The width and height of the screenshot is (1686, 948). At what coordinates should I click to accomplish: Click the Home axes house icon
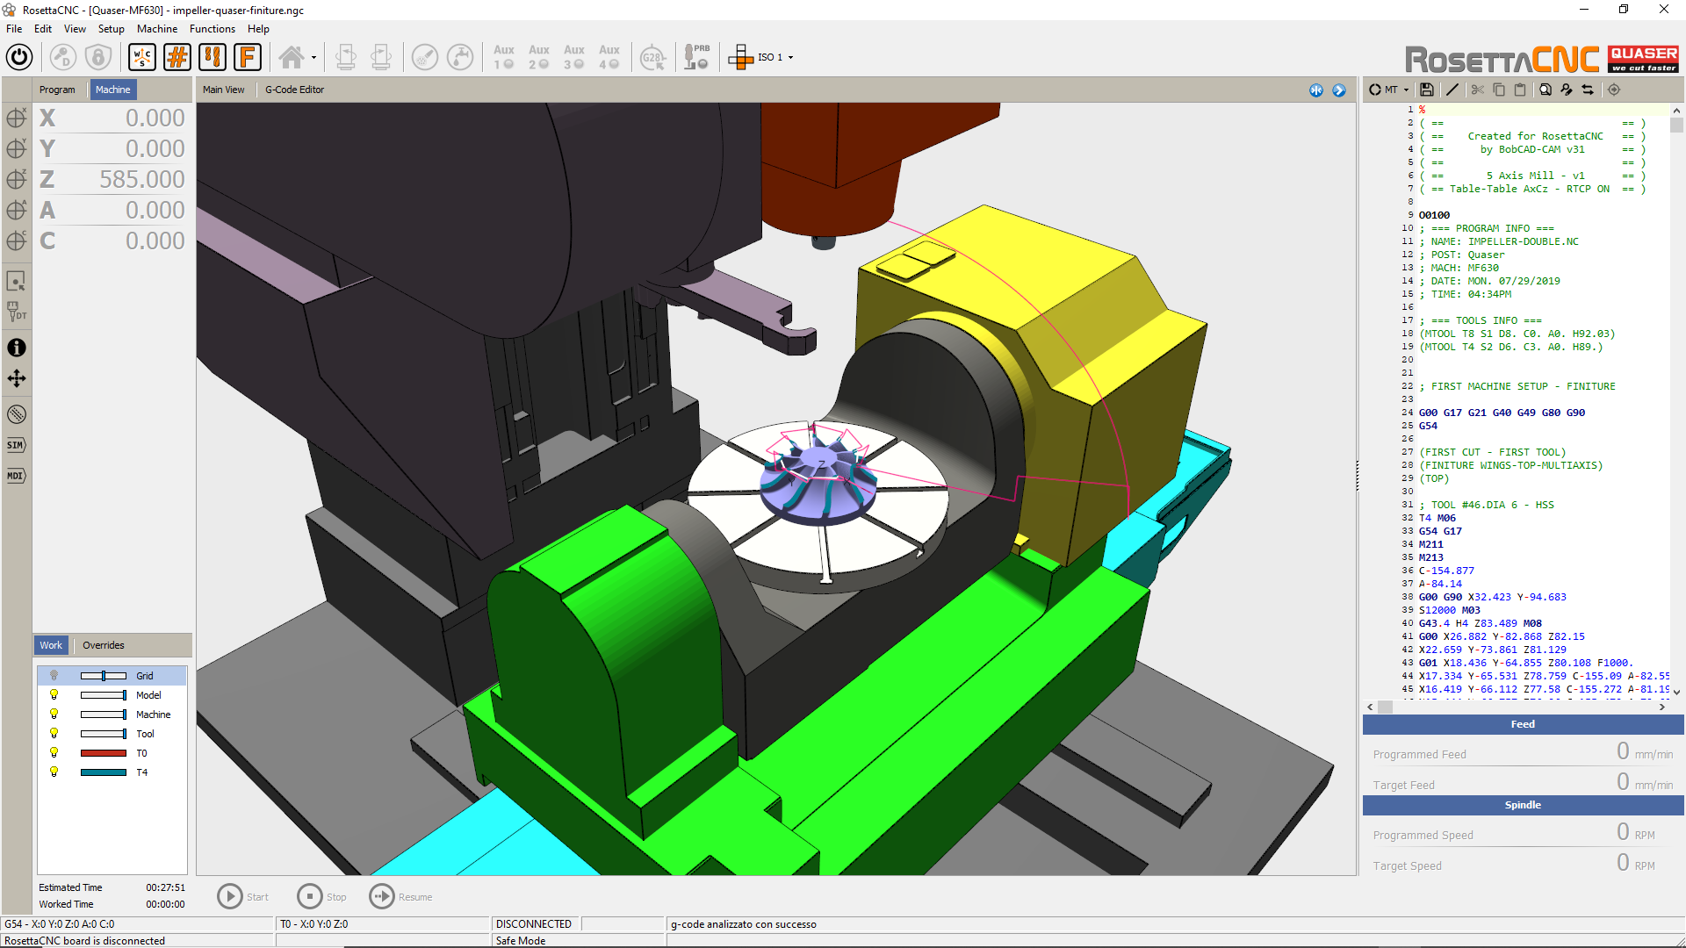point(292,57)
